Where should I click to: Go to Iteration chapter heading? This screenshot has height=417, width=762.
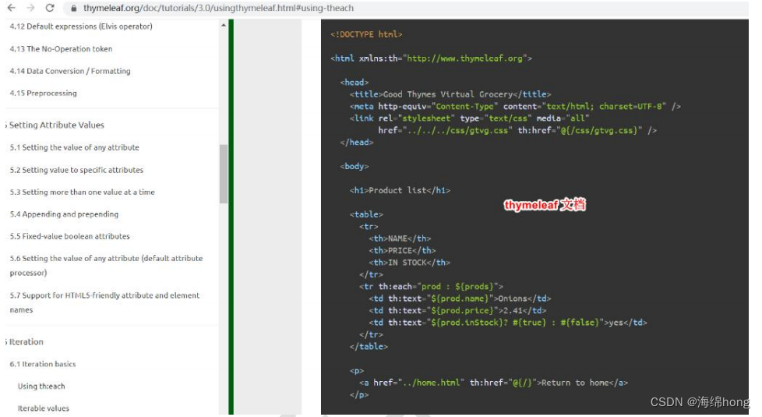pyautogui.click(x=26, y=341)
